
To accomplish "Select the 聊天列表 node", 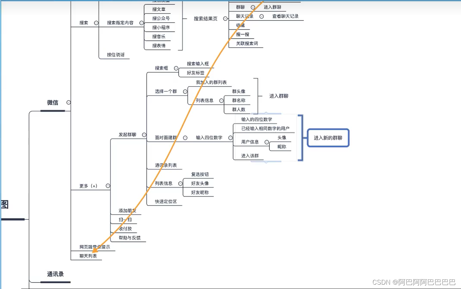I will 88,256.
